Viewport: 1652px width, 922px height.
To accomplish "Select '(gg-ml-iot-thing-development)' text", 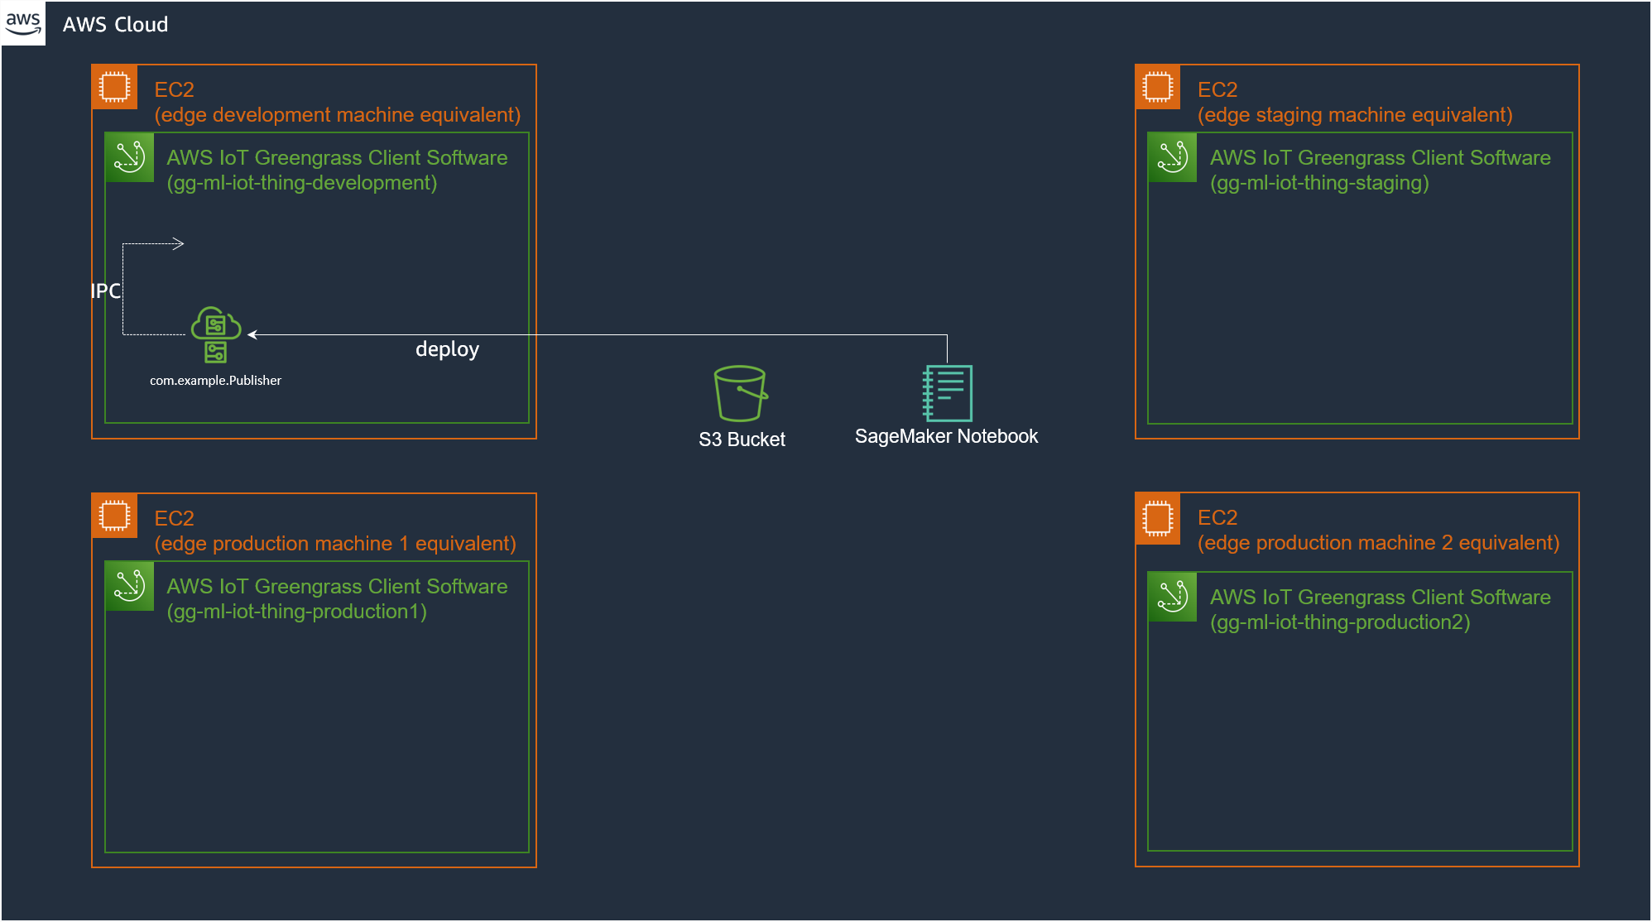I will (302, 183).
